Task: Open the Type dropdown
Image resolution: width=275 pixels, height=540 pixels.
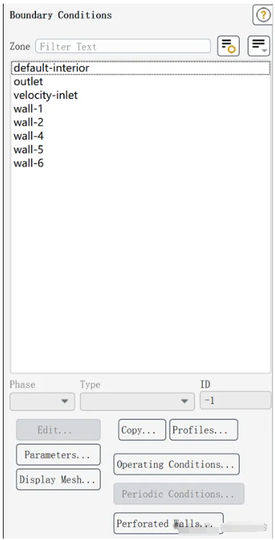Action: tap(137, 402)
